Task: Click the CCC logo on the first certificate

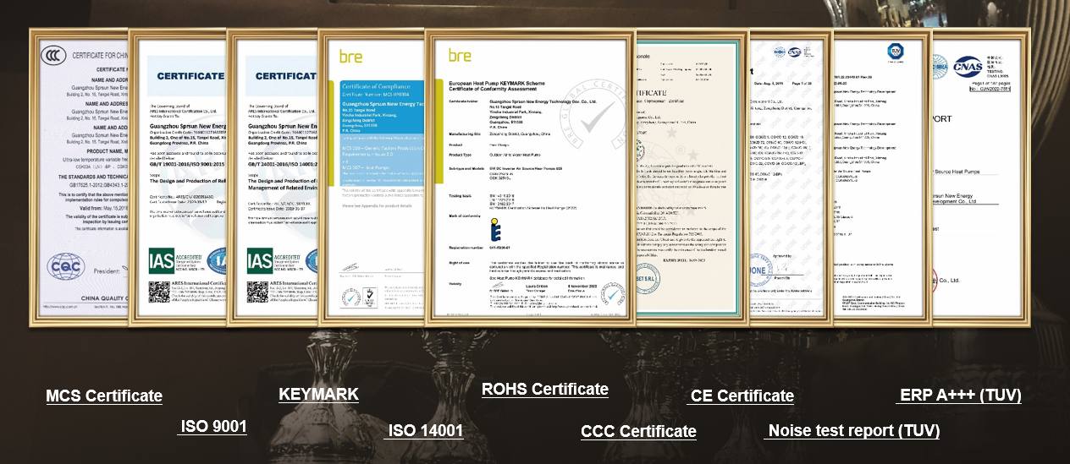Action: [x=54, y=56]
